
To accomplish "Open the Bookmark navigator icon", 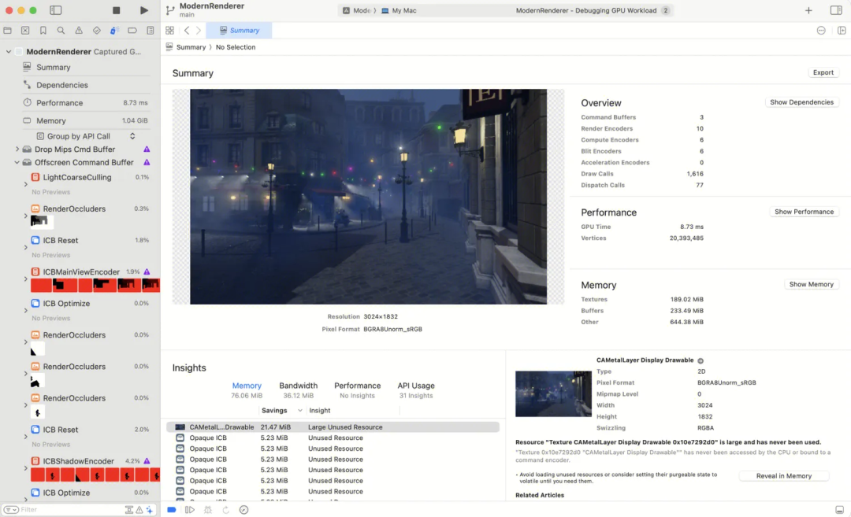I will 43,31.
